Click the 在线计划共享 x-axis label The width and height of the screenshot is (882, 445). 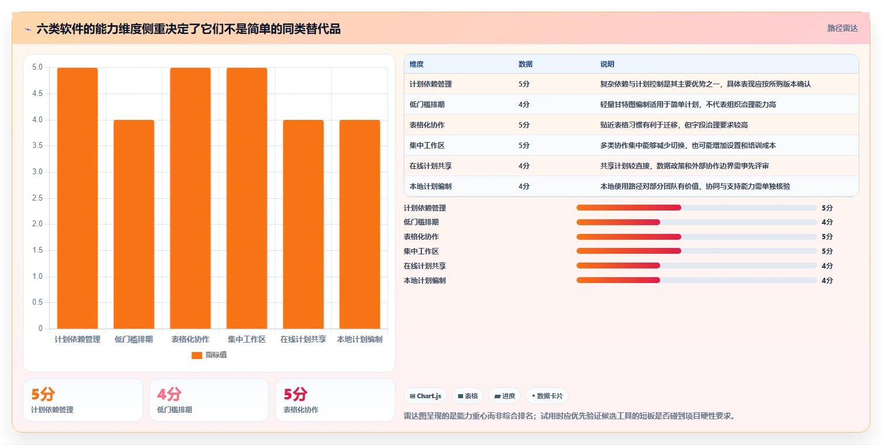303,339
